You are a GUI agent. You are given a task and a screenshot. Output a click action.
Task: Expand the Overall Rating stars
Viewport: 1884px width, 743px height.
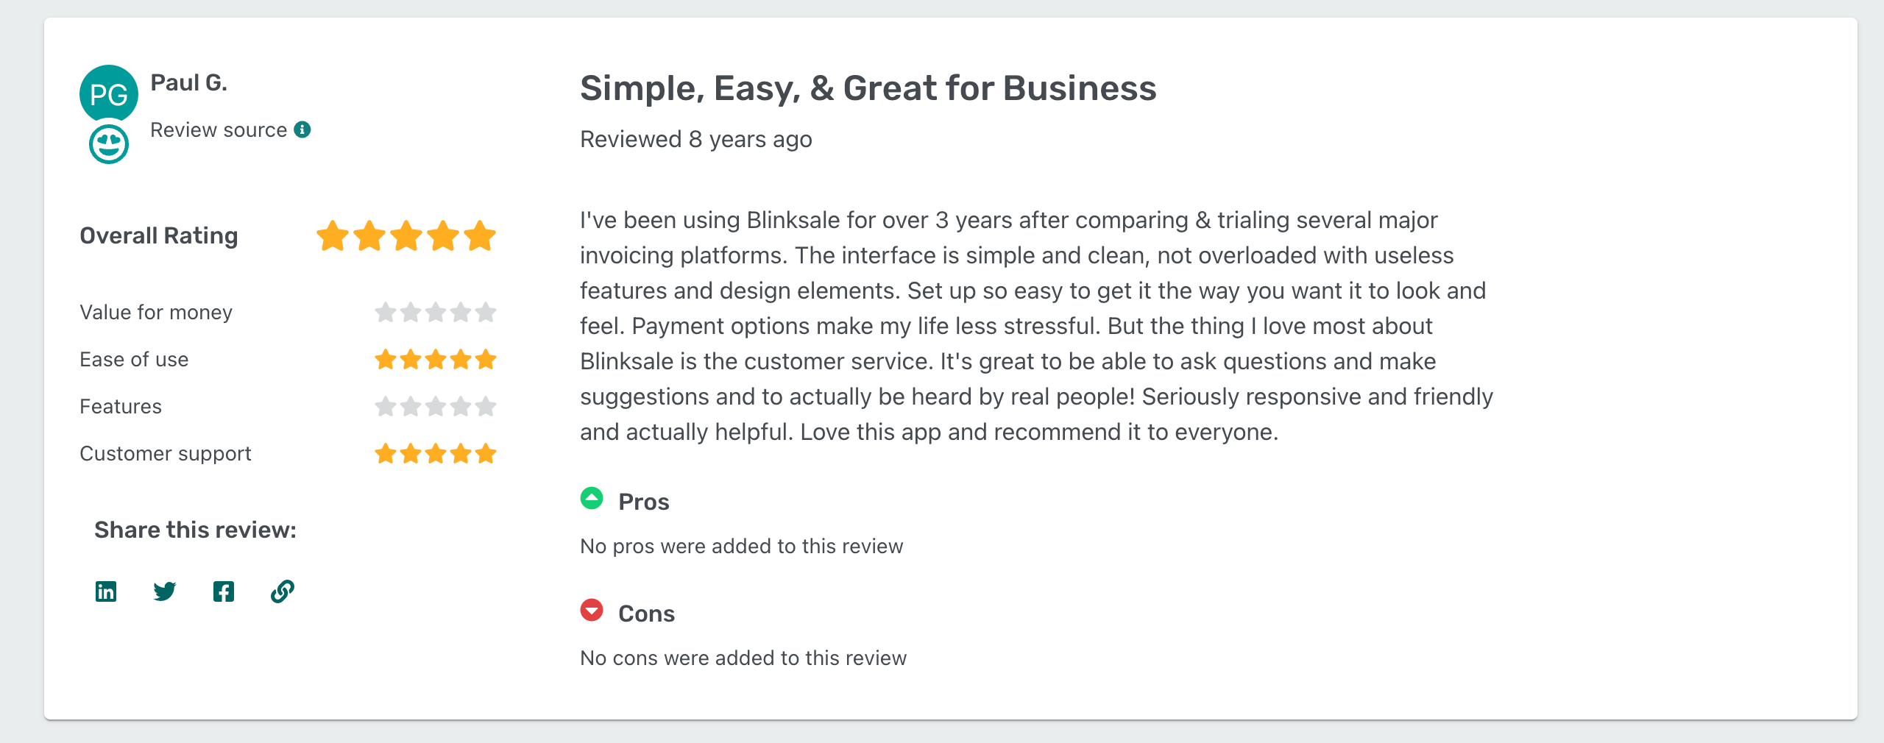tap(404, 235)
